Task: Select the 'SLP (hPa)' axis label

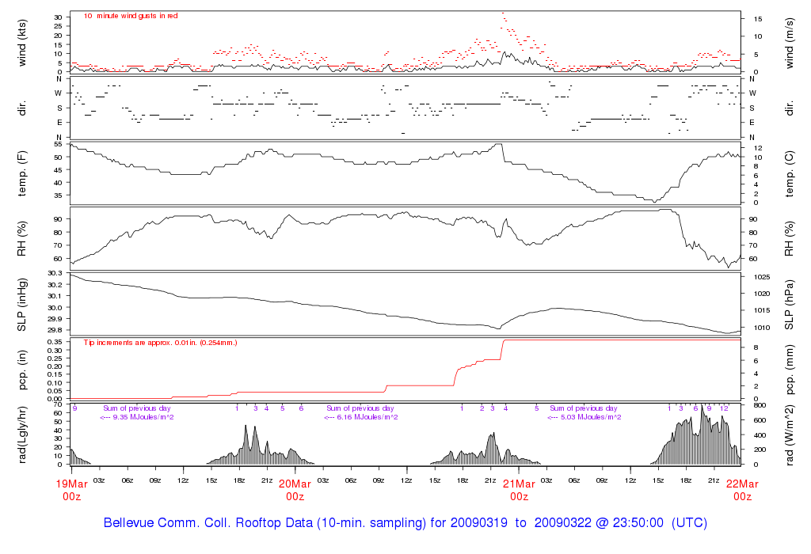Action: (789, 305)
